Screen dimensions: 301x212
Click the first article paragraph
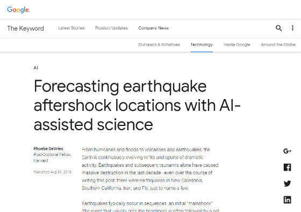tap(150, 169)
